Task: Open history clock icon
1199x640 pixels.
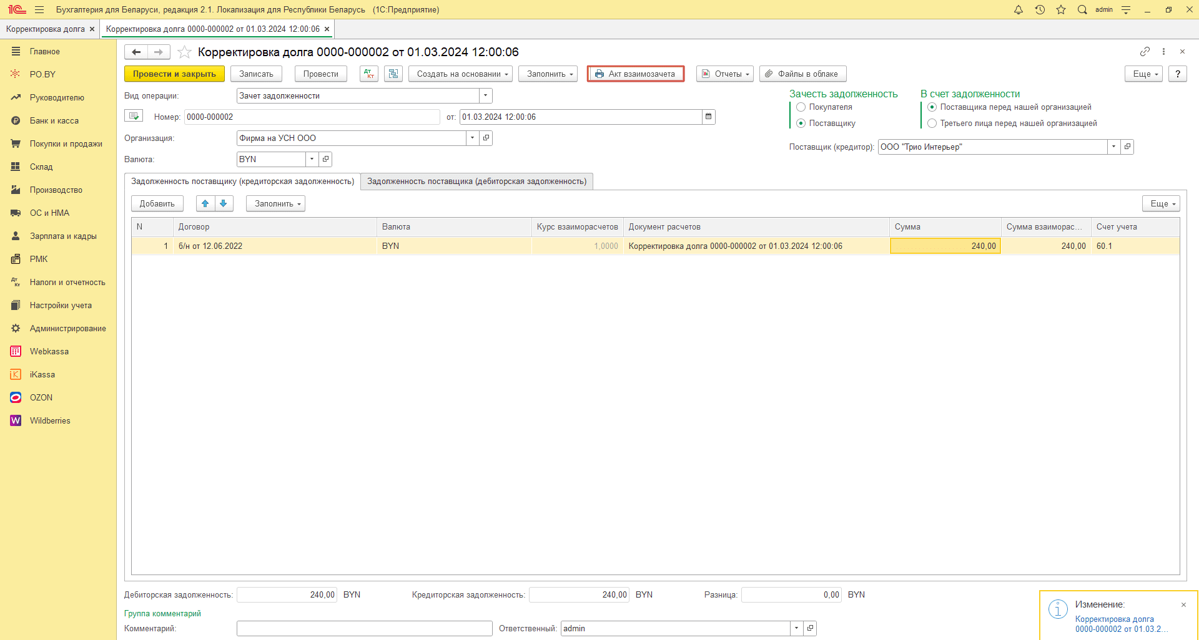Action: click(x=1040, y=9)
